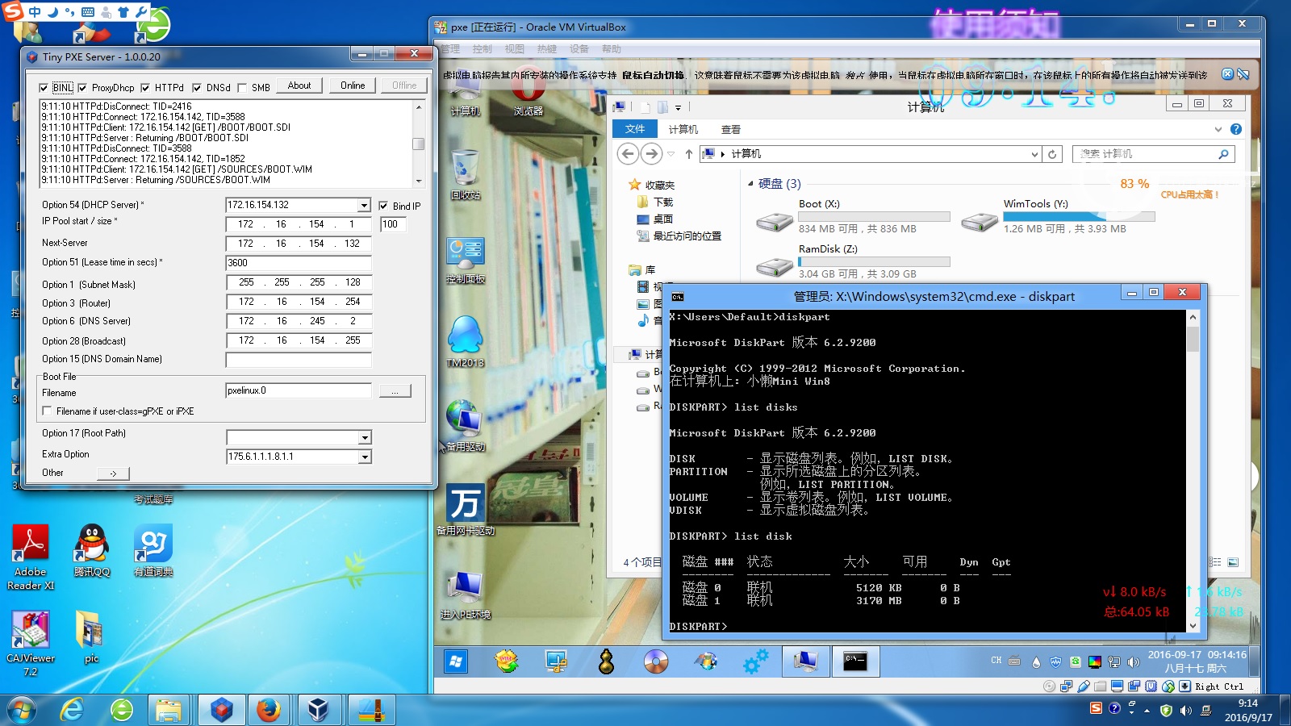Click the Boot (X:) drive usage bar
This screenshot has height=726, width=1291.
click(x=874, y=216)
